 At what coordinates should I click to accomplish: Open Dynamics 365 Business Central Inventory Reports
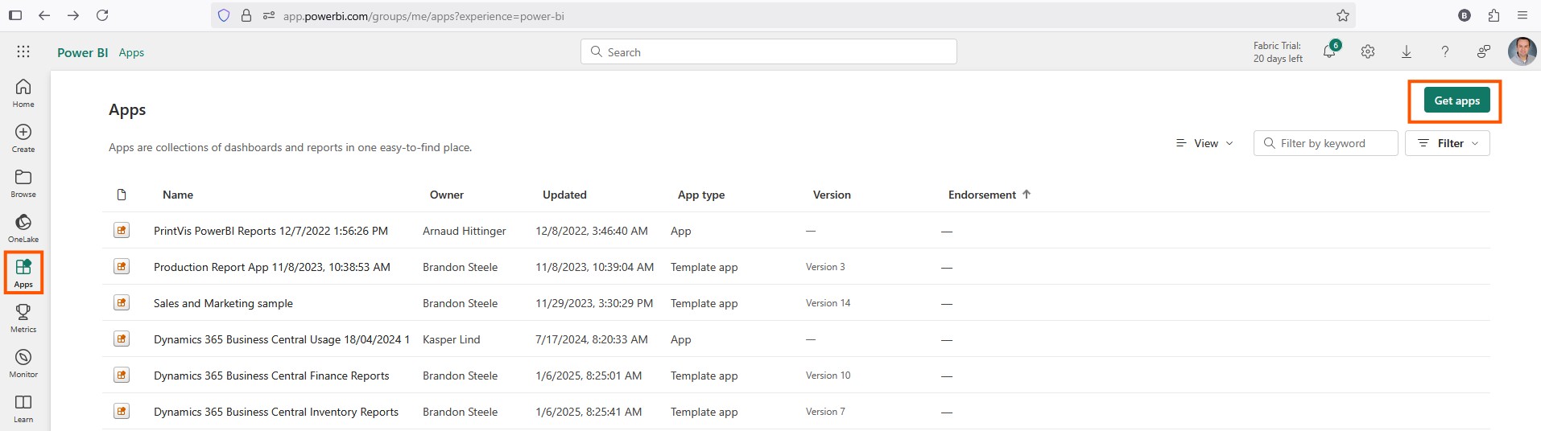(x=276, y=412)
